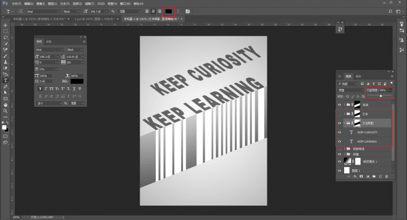Switch to the 1.psd document tab
Viewport: 407px width, 220px height.
click(95, 19)
